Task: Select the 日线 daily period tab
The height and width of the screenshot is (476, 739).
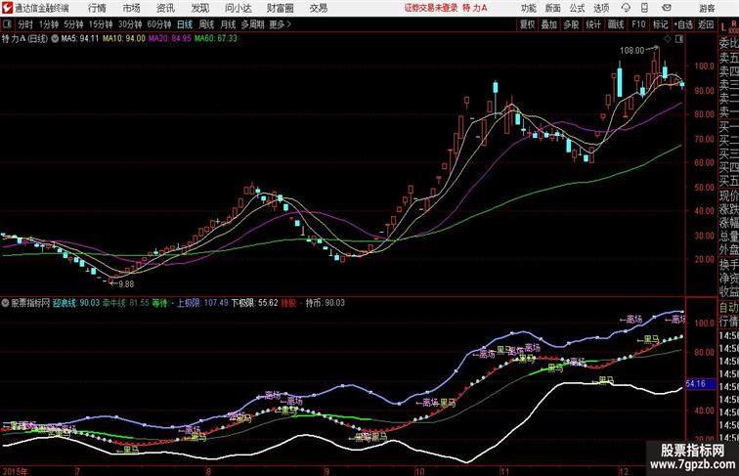Action: (185, 24)
